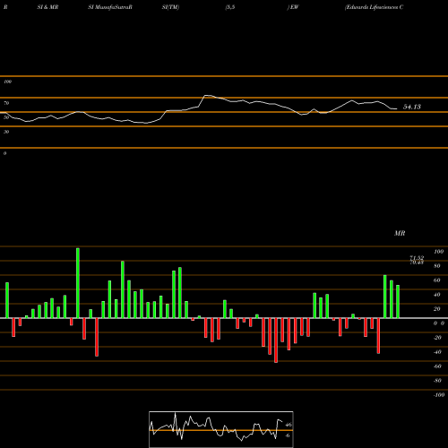Screen dimensions: 448x448
Task: Click the 'SI MunafaSutraR' header text
Action: tap(110, 7)
